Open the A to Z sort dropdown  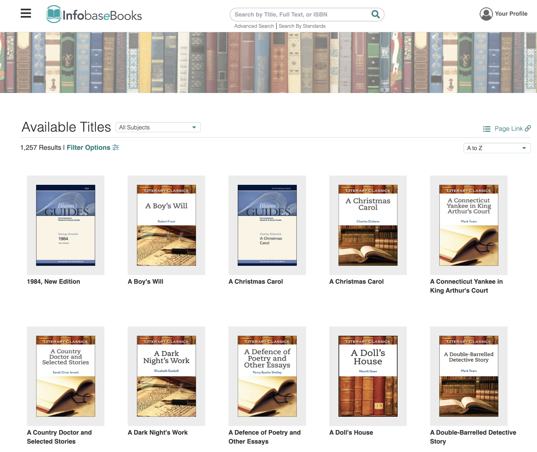click(497, 148)
